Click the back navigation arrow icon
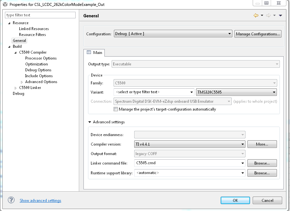Viewport: 290px width, 211px height. tap(256, 15)
